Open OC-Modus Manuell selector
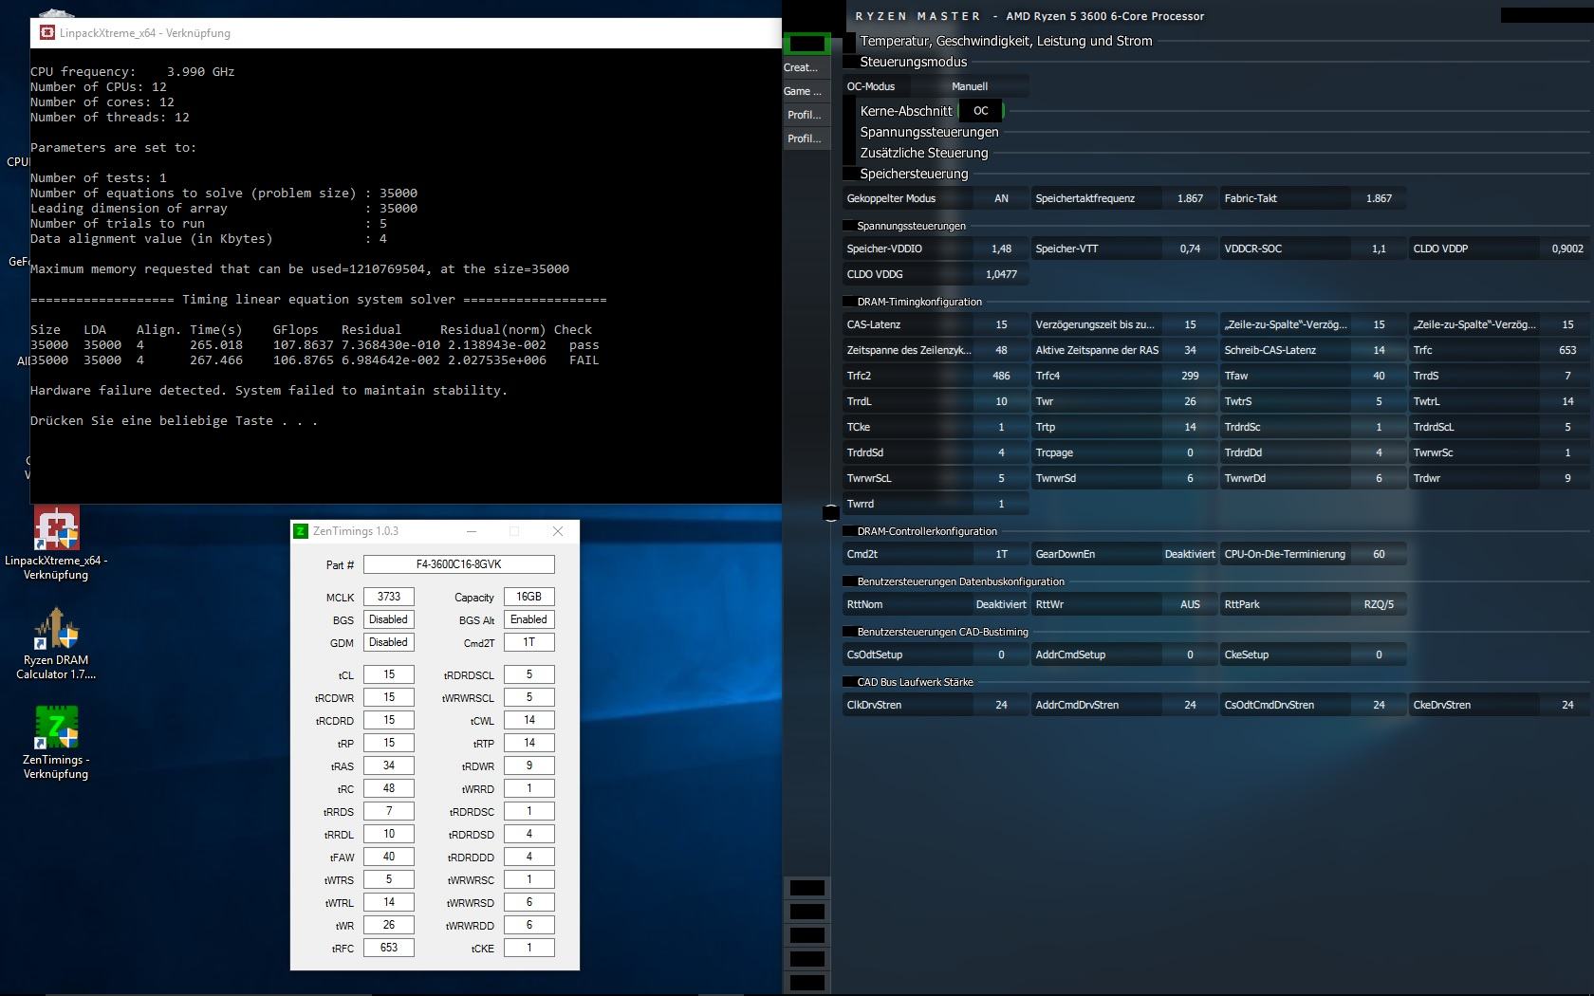Screen dimensions: 1594x996 [x=970, y=86]
